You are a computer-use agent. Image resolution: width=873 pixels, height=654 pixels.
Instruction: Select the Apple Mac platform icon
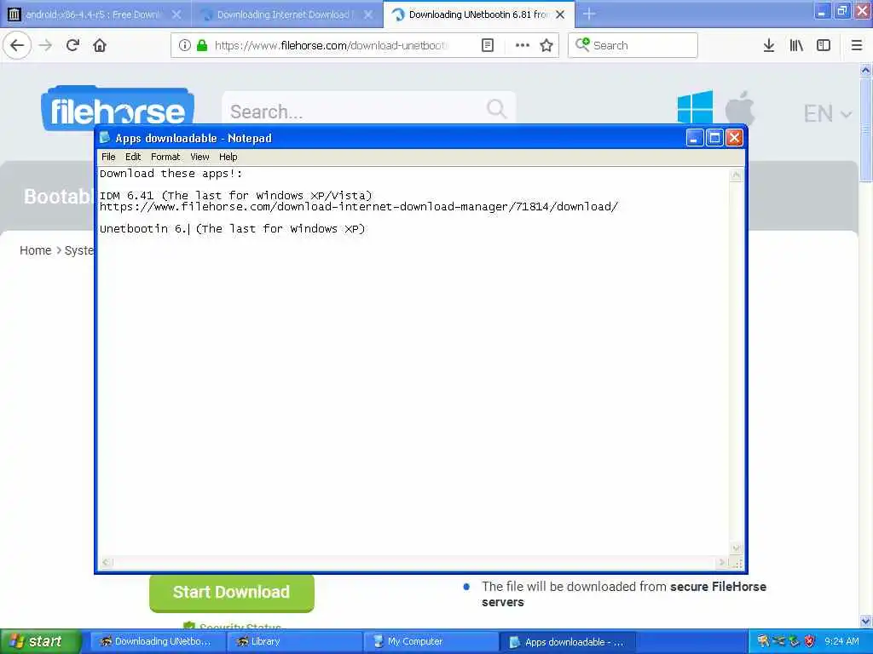740,106
